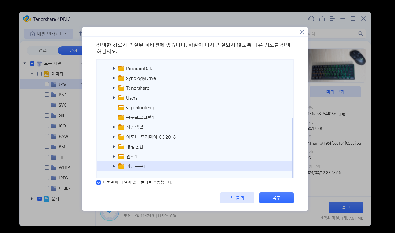Screen dimensions: 395x233
Task: Click the 사진백업 folder icon
Action: click(x=121, y=127)
